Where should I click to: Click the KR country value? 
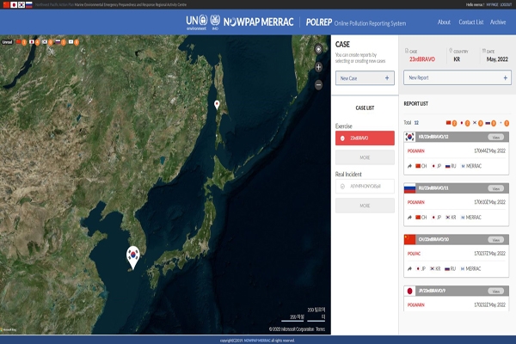point(457,59)
